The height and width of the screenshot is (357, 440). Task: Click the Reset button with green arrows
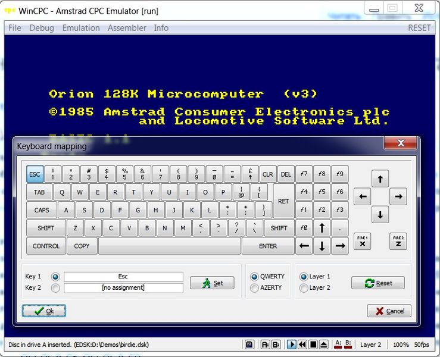[x=378, y=283]
